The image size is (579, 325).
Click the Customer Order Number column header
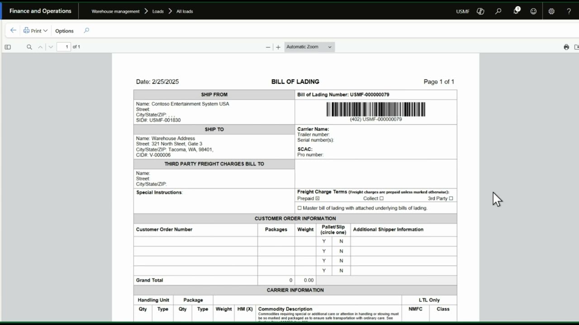(x=164, y=229)
